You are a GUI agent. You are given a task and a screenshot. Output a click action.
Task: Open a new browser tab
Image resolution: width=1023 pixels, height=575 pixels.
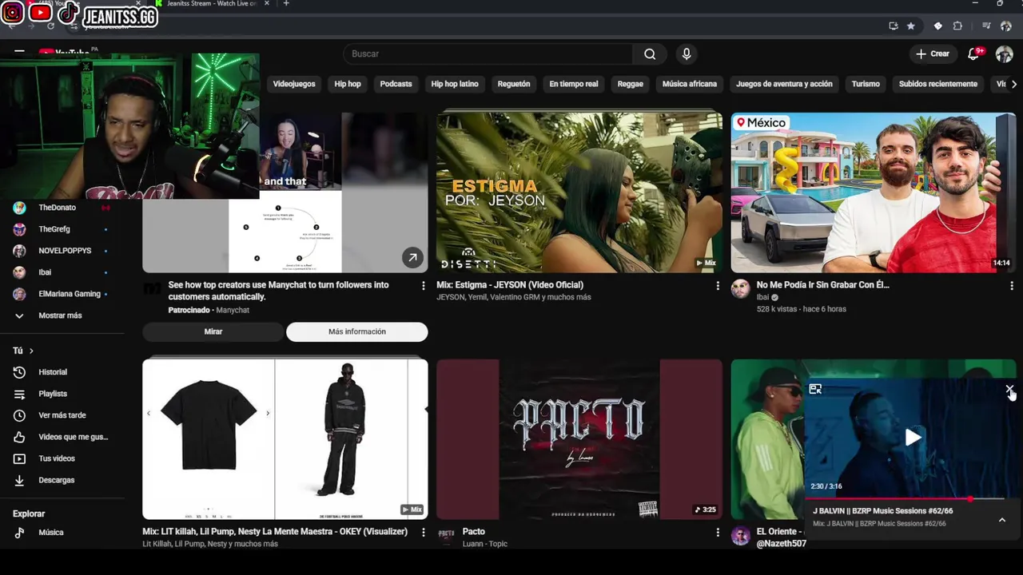286,4
